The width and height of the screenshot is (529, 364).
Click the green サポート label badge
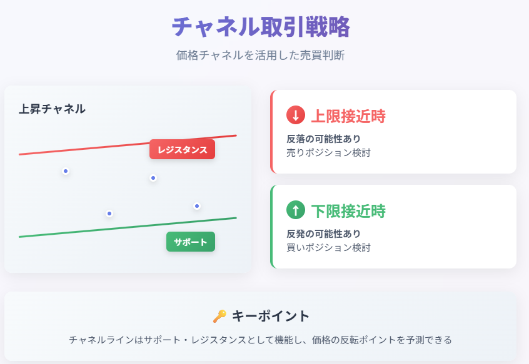click(x=191, y=242)
